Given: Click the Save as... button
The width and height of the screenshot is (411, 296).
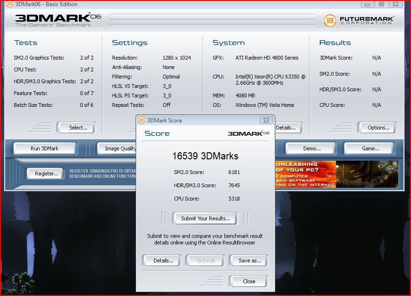Looking at the screenshot, I should [248, 261].
